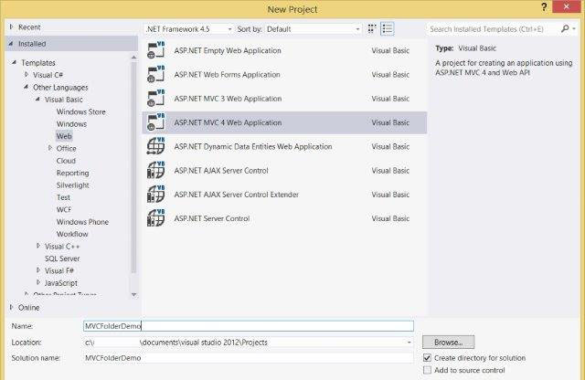Screen dimensions: 585x380
Task: Collapse the Visual Basic node arrow
Action: click(38, 100)
